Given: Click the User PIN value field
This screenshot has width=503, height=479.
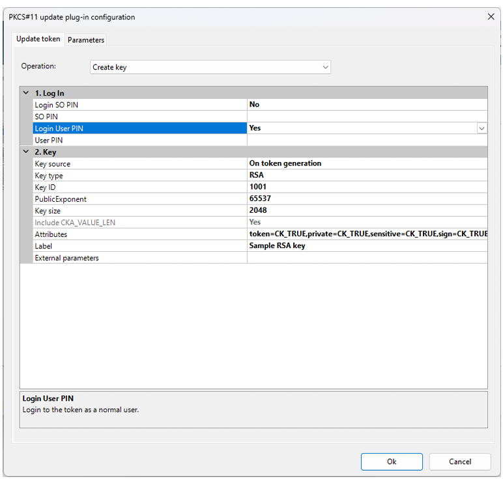Looking at the screenshot, I should (x=367, y=140).
